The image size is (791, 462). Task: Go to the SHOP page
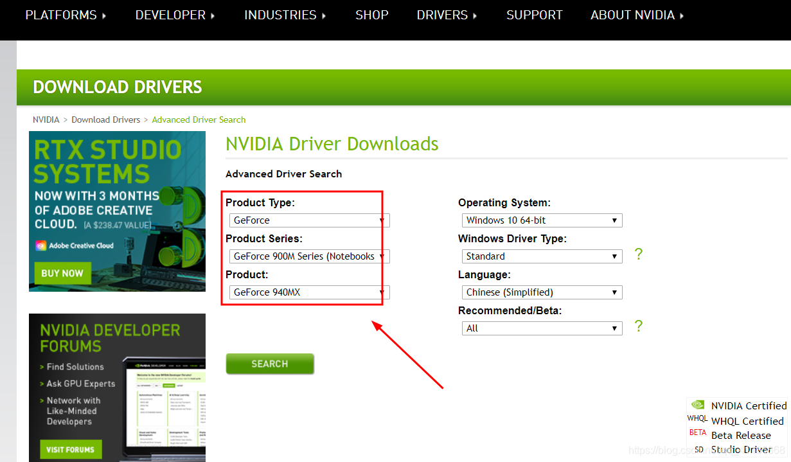tap(372, 15)
